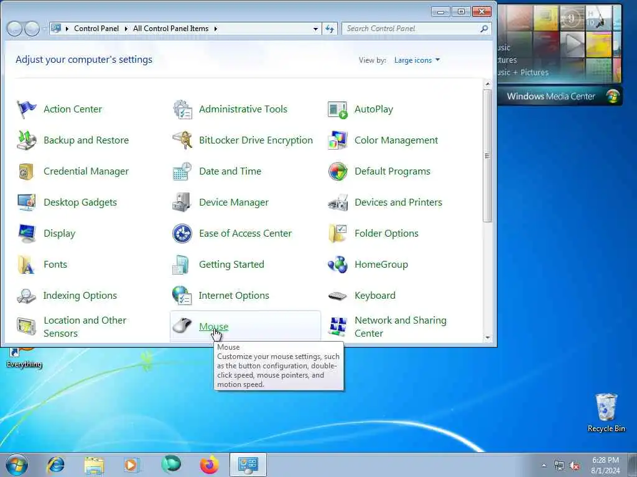Open the network tray icon

pos(559,466)
